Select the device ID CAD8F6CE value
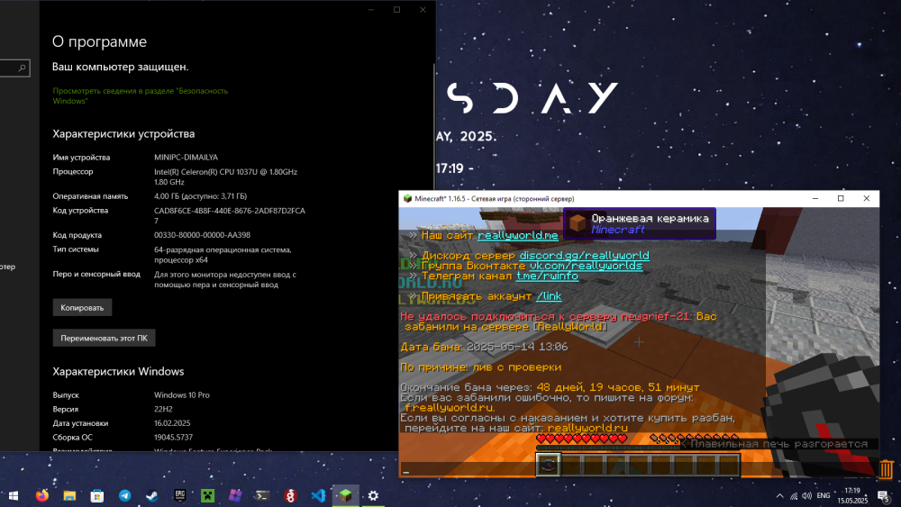 pyautogui.click(x=229, y=215)
